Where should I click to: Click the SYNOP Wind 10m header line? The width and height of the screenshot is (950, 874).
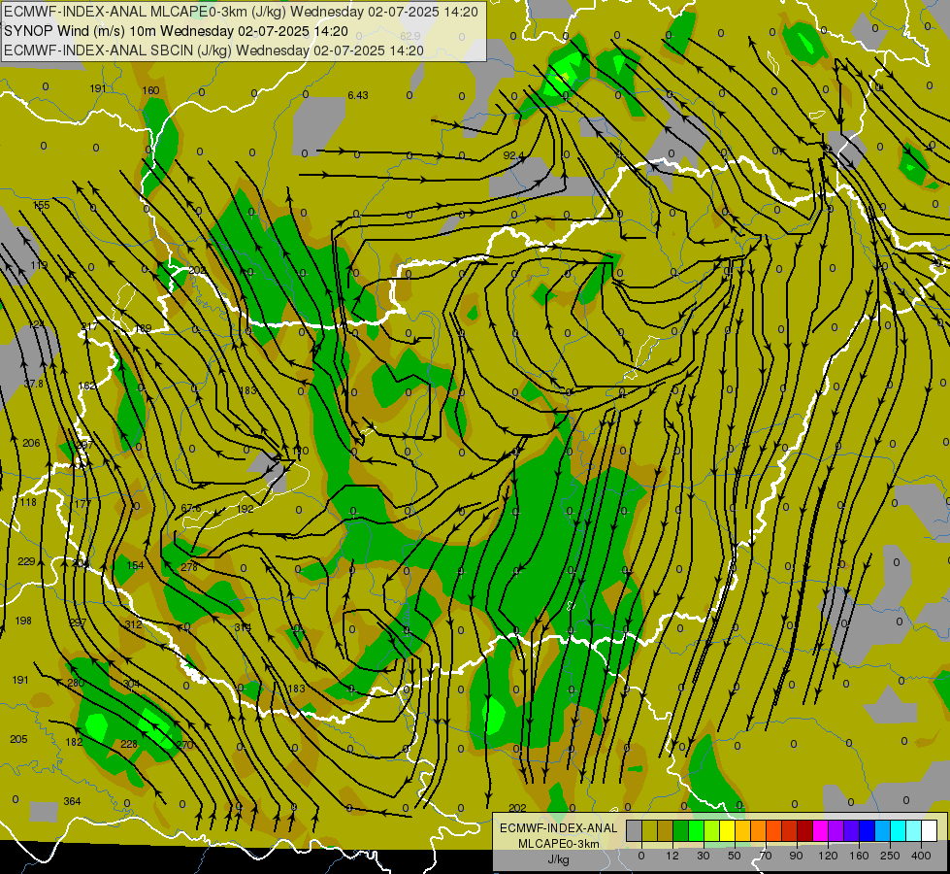click(177, 31)
